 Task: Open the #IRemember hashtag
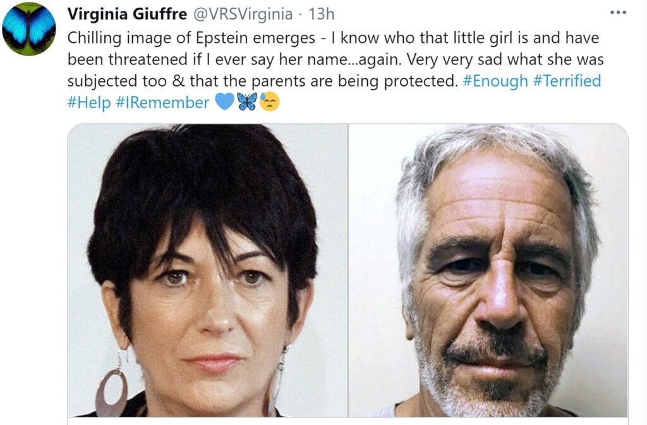162,102
